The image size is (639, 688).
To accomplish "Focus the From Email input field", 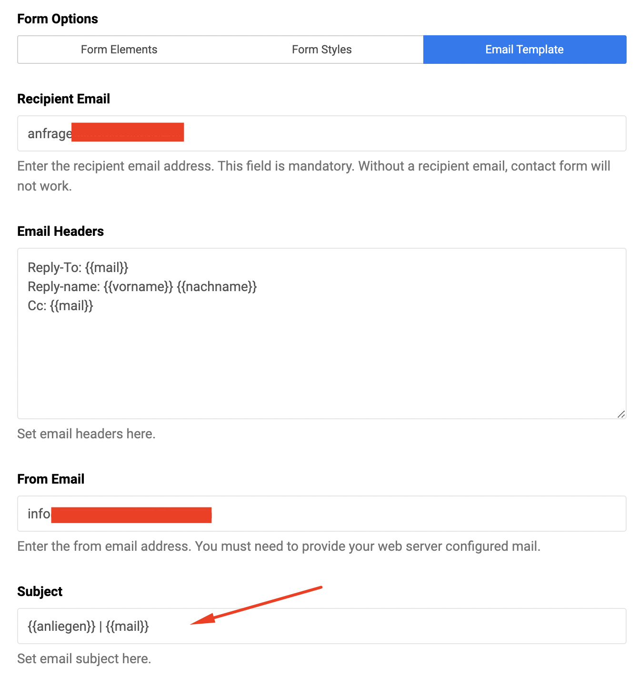I will click(381, 514).
